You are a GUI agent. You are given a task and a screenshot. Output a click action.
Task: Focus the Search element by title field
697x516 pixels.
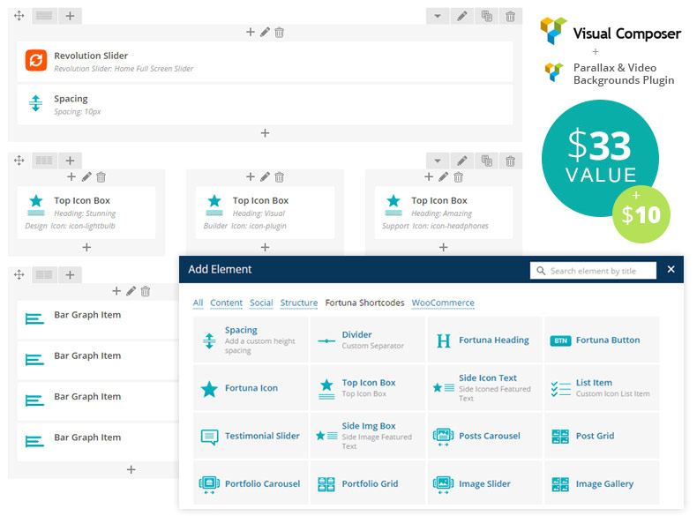tap(601, 271)
